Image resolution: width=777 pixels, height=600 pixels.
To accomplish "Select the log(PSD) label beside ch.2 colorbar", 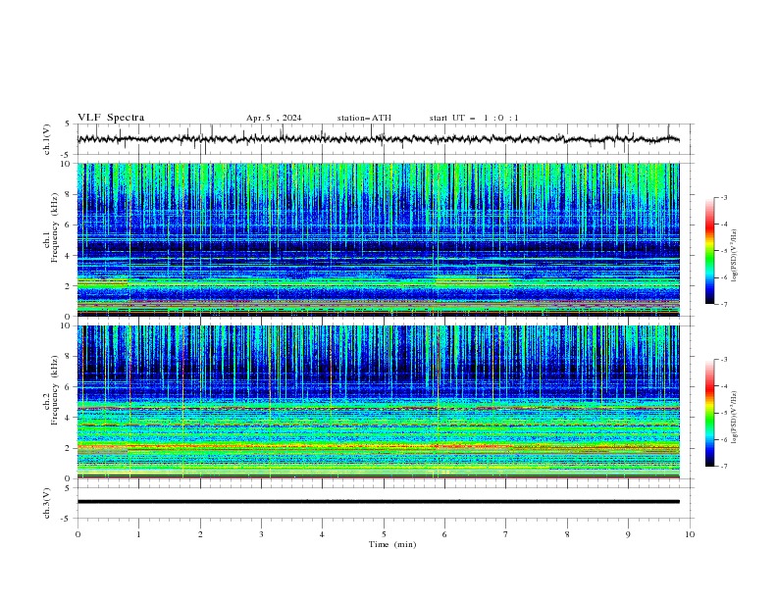I will [734, 418].
